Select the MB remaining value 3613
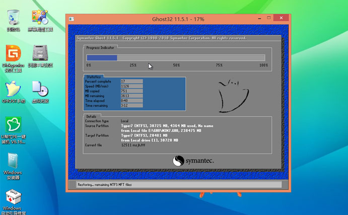Viewport: 348px width, 215px height. coord(131,96)
